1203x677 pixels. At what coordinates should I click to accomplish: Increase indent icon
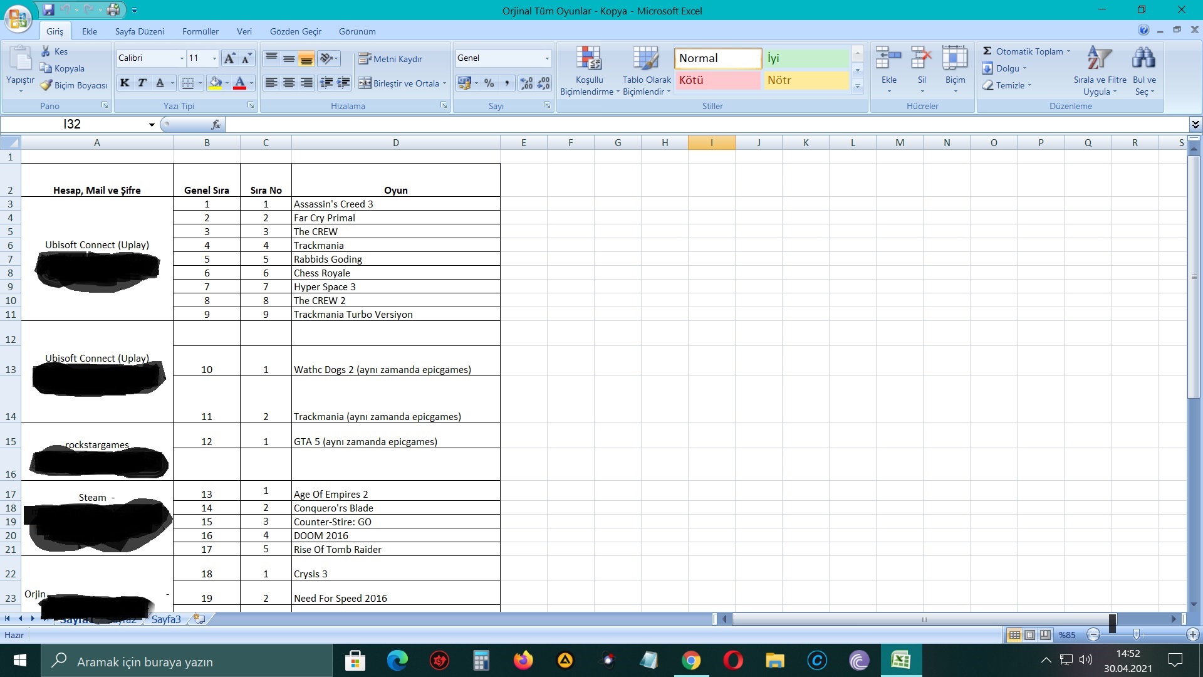(343, 83)
